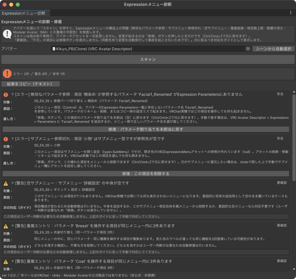Click the '安全' label on the Facial1_Renamed error

280,94
